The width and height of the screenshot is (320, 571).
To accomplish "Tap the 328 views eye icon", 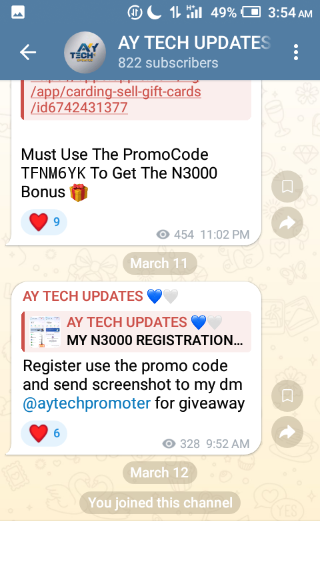I will (169, 443).
